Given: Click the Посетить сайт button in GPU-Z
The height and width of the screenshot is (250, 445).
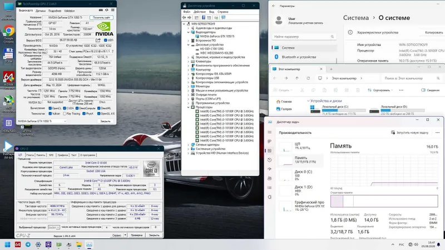Looking at the screenshot, I should (101, 18).
